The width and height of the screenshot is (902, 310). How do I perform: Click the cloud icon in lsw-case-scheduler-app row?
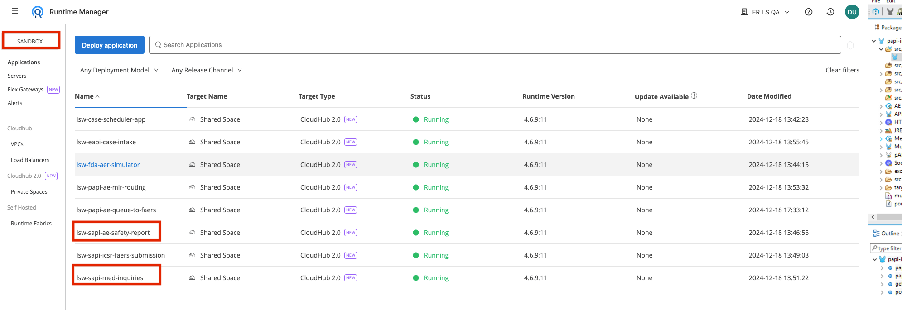[x=192, y=119]
